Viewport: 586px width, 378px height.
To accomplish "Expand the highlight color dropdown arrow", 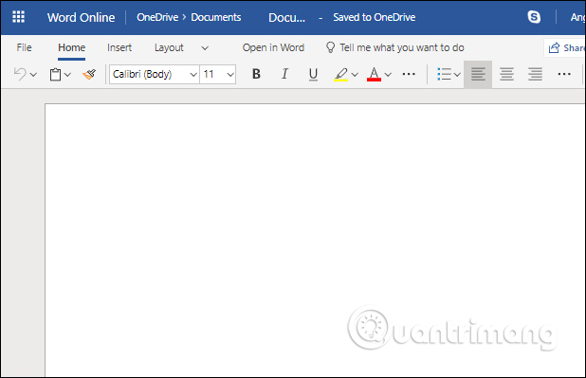I will 355,75.
